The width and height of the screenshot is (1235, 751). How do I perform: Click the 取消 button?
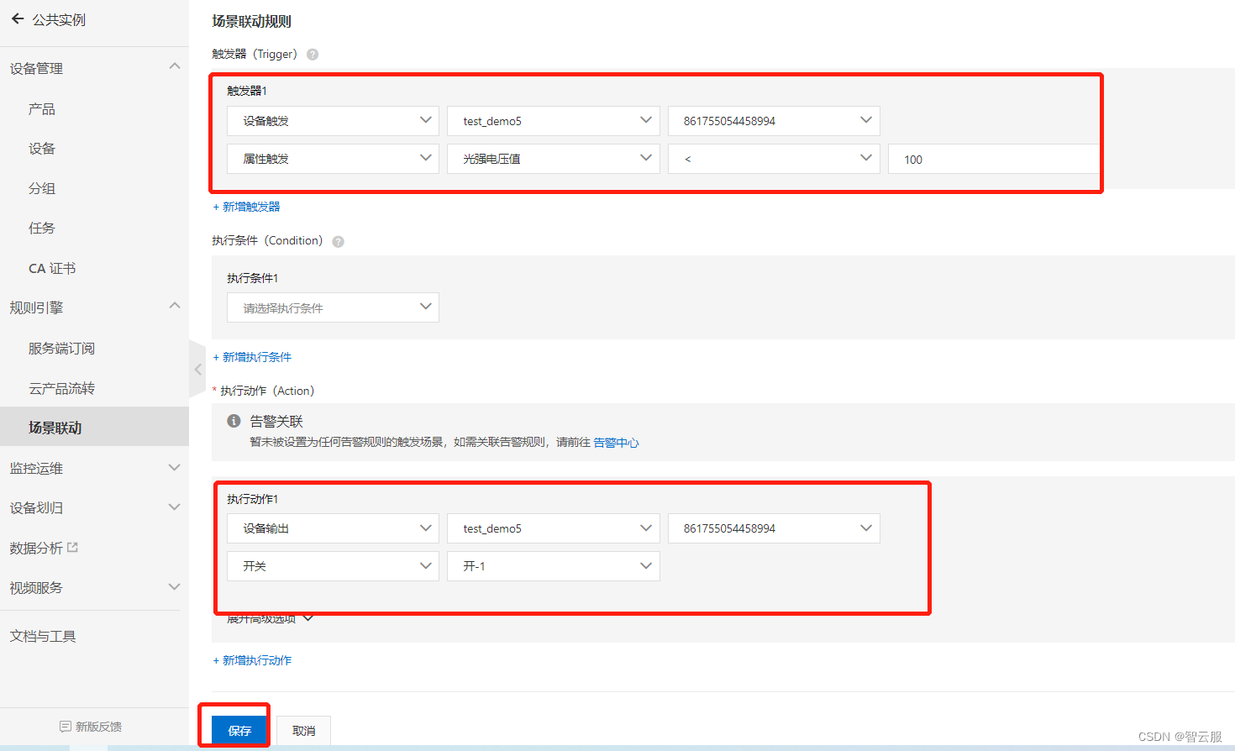(x=303, y=731)
